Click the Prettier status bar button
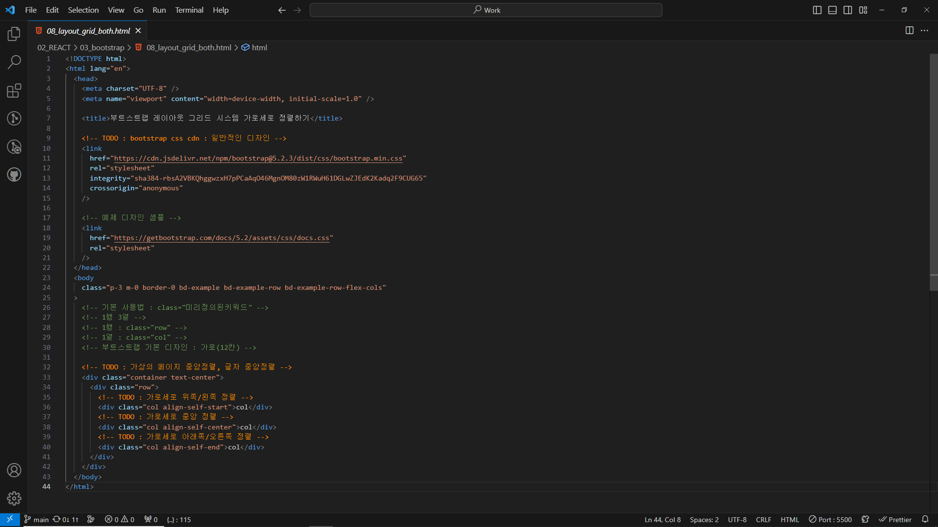 (895, 520)
